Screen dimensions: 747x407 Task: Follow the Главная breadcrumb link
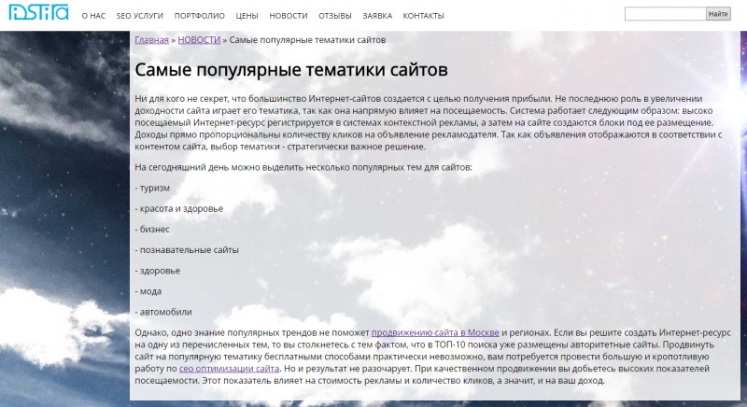pyautogui.click(x=151, y=40)
